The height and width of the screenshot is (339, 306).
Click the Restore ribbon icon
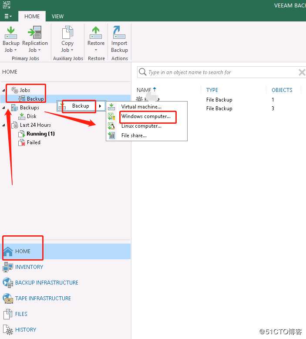click(96, 32)
